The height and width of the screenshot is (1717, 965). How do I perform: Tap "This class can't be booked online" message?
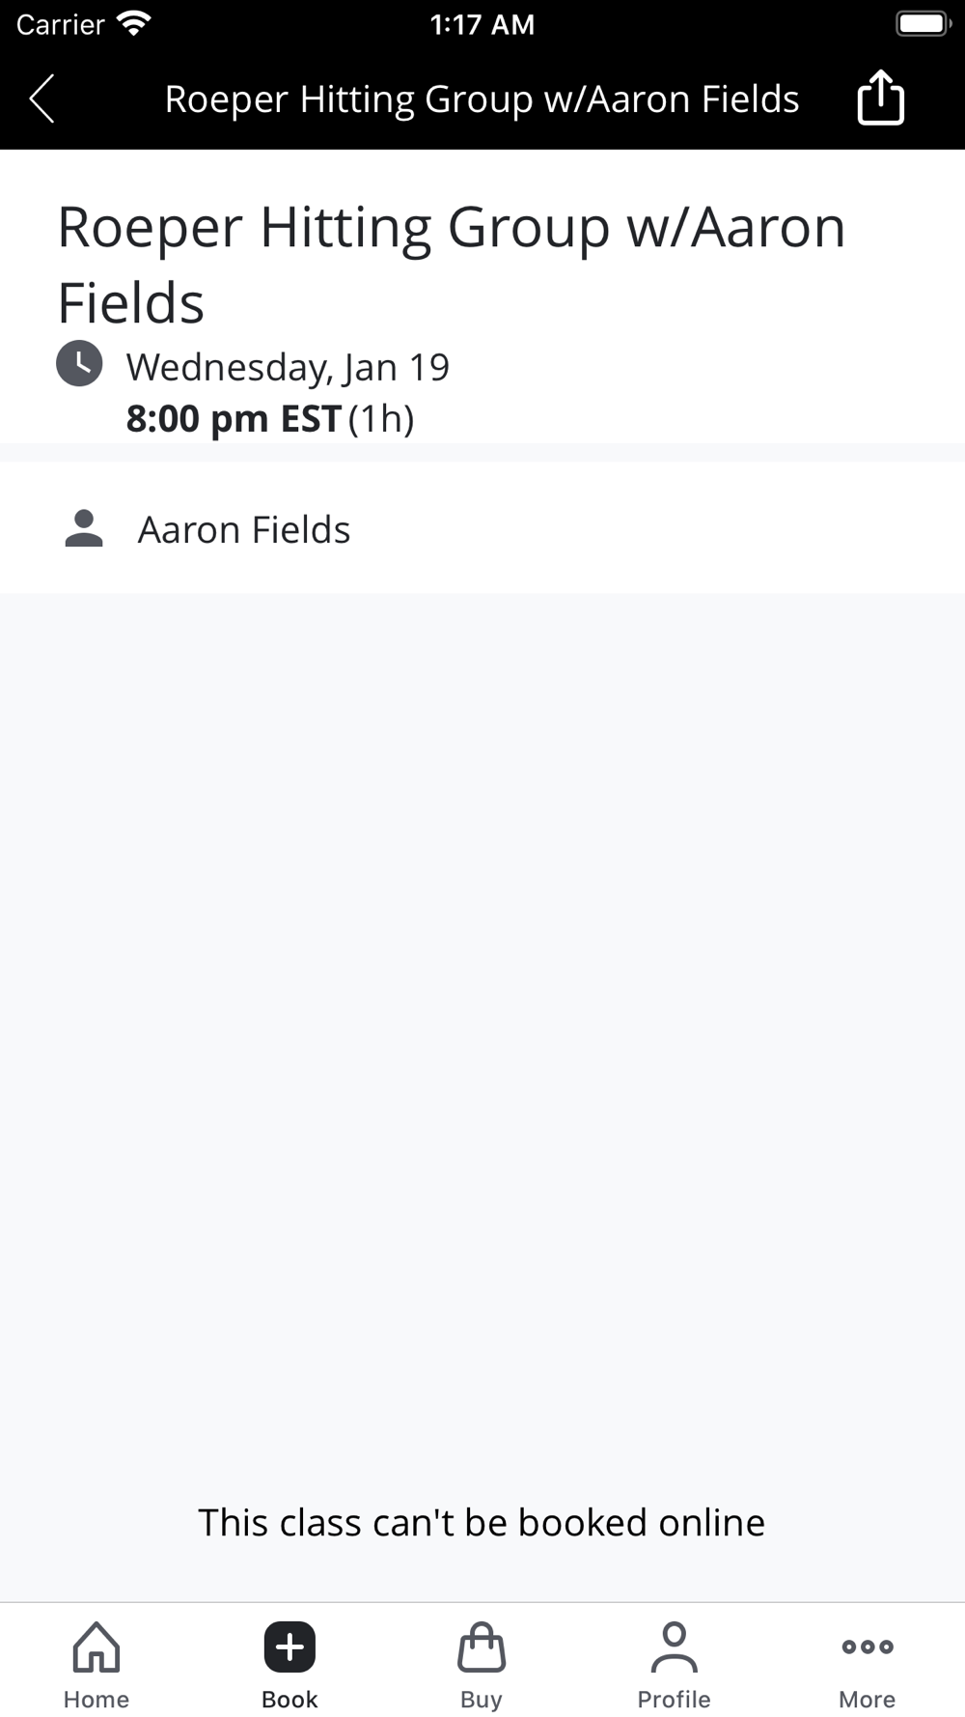point(482,1522)
